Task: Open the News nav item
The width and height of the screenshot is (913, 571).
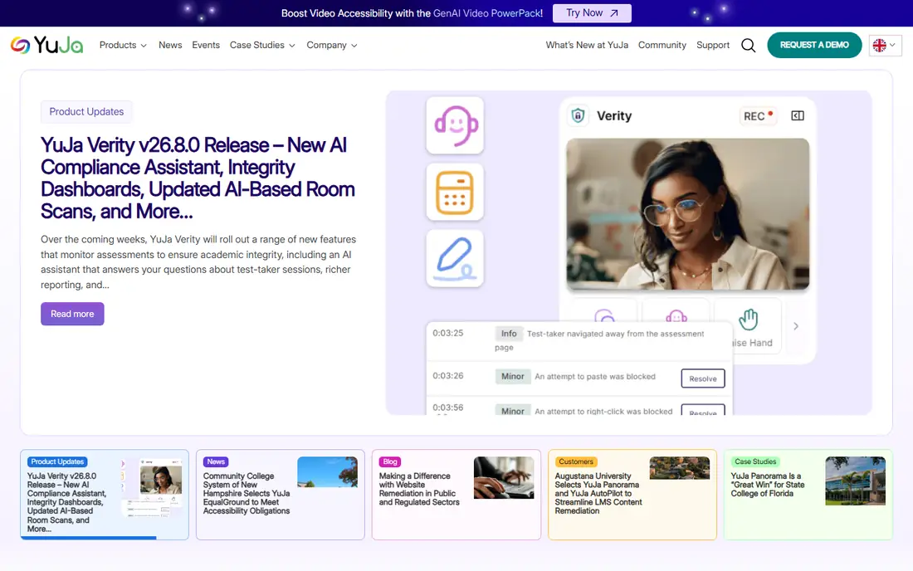Action: (170, 46)
